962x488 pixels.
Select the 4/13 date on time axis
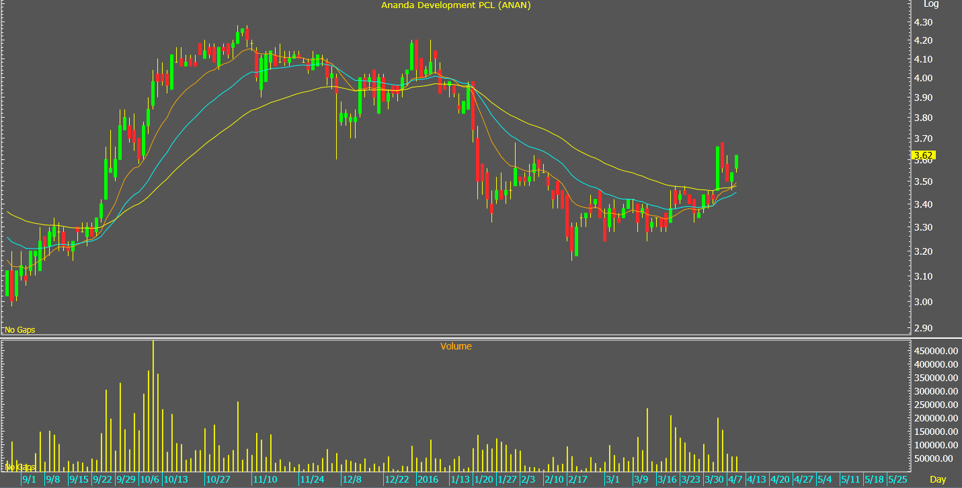pos(756,480)
